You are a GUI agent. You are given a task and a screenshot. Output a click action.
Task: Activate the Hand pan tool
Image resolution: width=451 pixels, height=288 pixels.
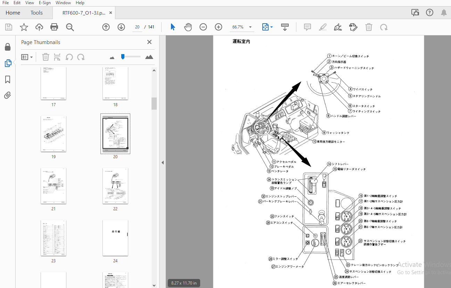point(188,27)
